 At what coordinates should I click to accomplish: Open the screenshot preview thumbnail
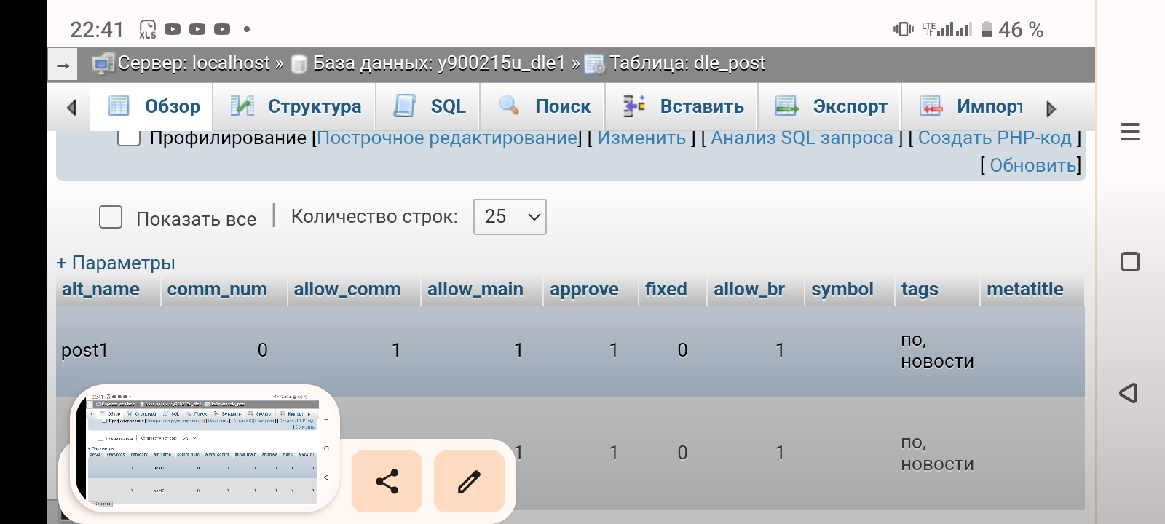(x=204, y=449)
